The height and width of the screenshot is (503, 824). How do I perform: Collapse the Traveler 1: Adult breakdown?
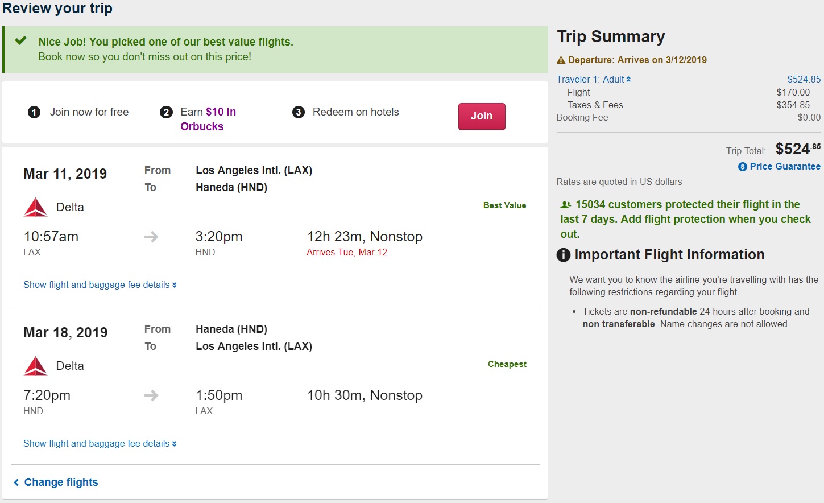(594, 80)
